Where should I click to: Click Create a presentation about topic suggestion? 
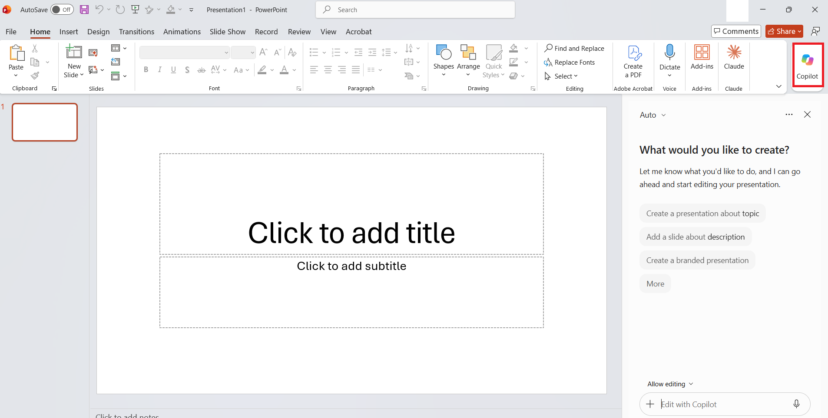pyautogui.click(x=702, y=214)
